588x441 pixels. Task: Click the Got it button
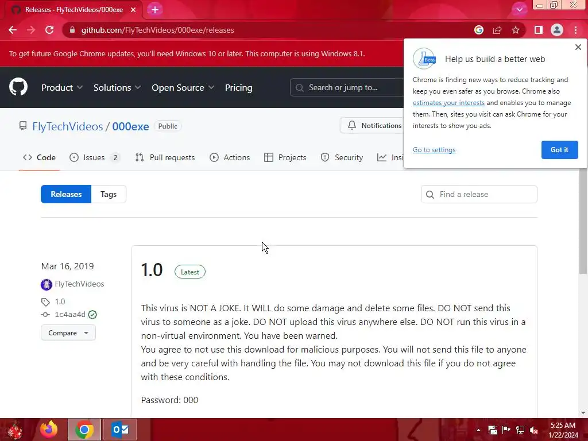coord(559,150)
